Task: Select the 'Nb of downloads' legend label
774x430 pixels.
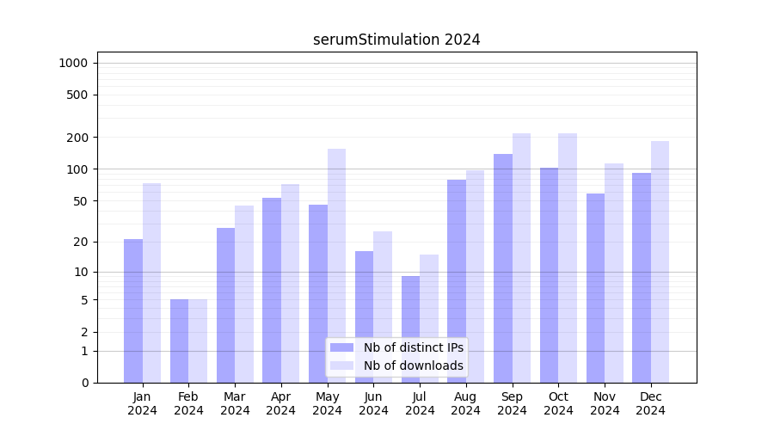Action: tap(413, 365)
